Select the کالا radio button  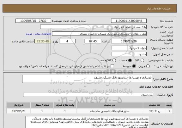tap(142, 60)
